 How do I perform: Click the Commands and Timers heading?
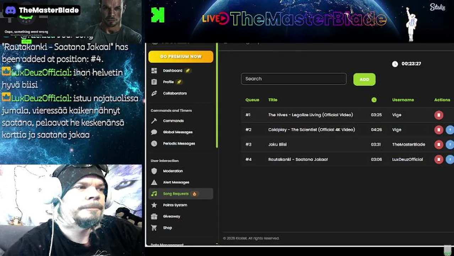(x=171, y=111)
